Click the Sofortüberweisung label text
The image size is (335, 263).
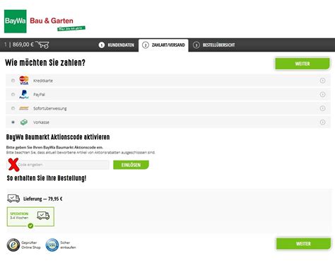(x=50, y=108)
